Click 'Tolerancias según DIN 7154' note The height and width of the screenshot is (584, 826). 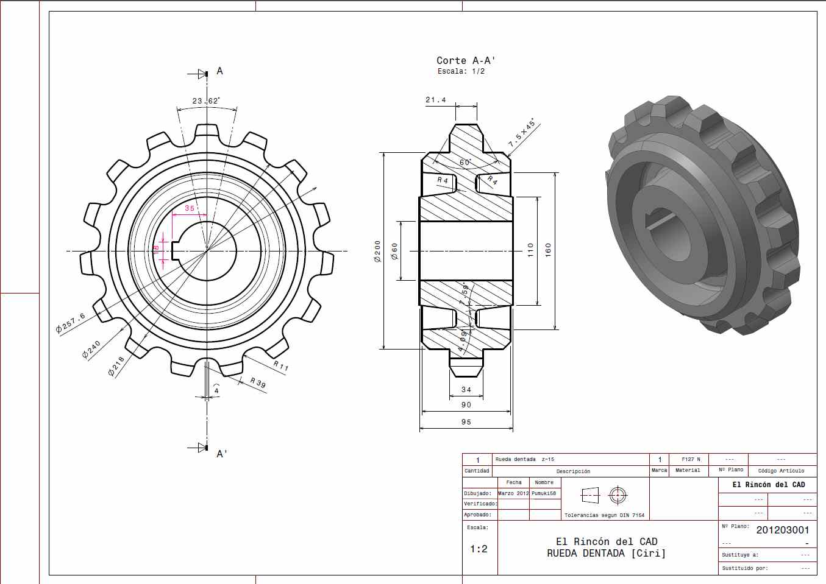pos(604,515)
